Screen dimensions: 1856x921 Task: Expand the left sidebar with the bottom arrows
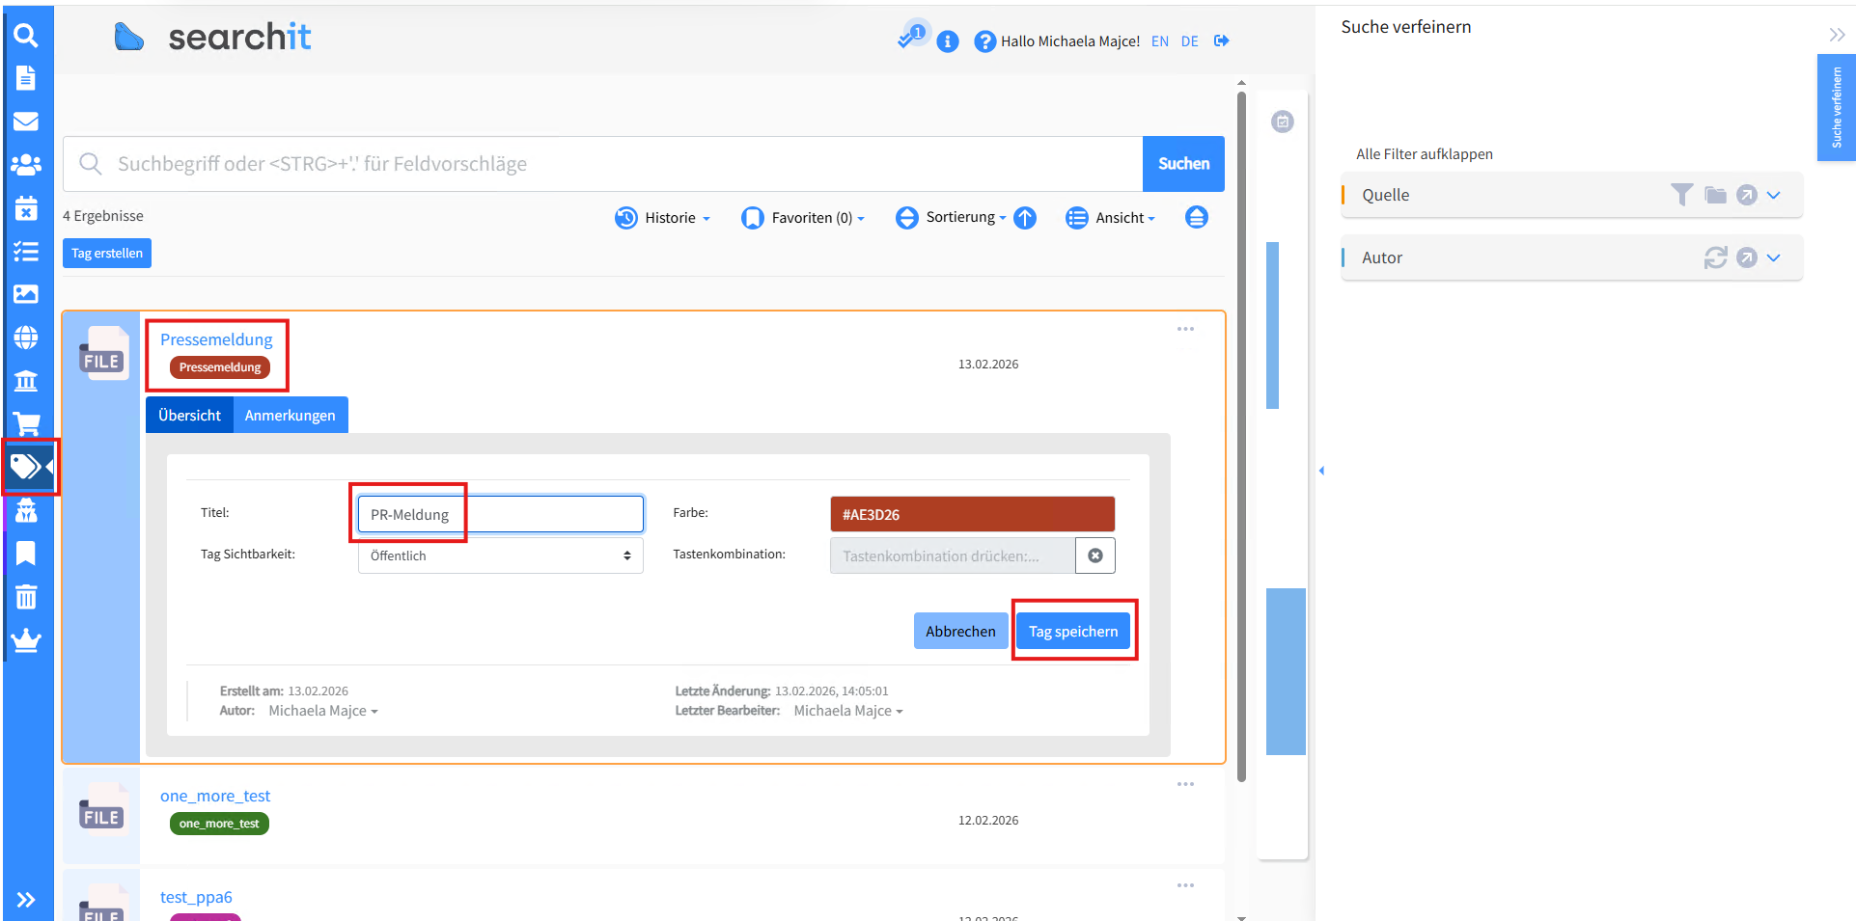click(x=27, y=899)
